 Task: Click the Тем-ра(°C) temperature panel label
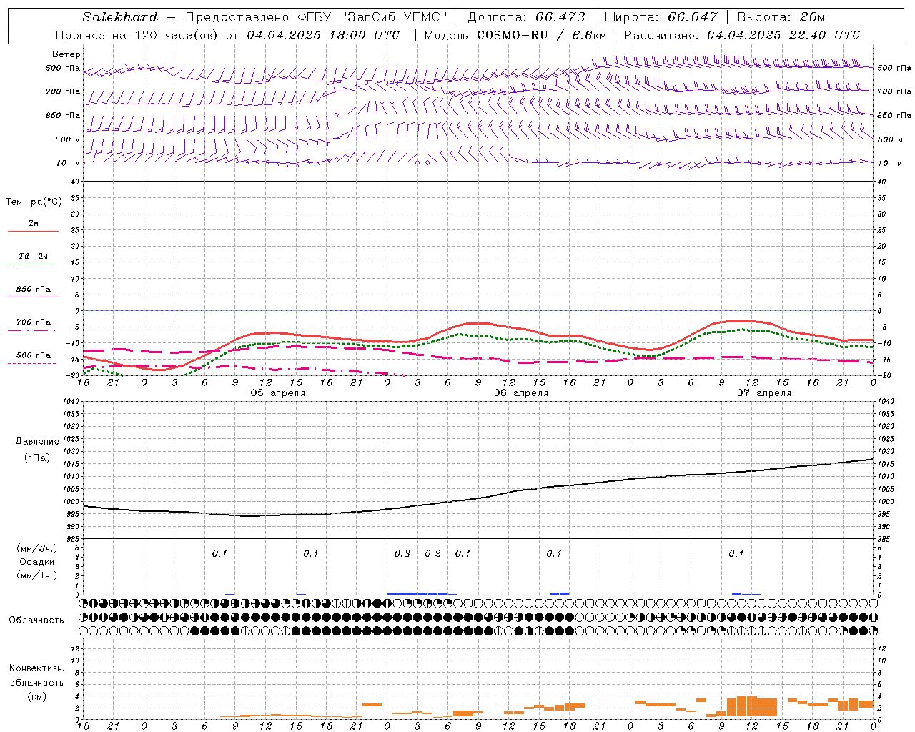[x=34, y=202]
